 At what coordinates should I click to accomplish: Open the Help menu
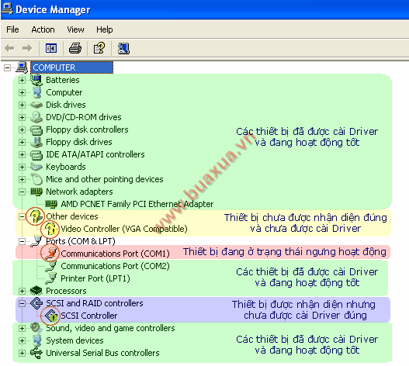[105, 29]
